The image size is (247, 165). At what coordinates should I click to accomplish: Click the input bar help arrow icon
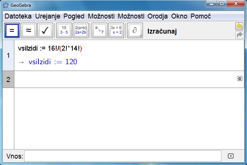[231, 156]
